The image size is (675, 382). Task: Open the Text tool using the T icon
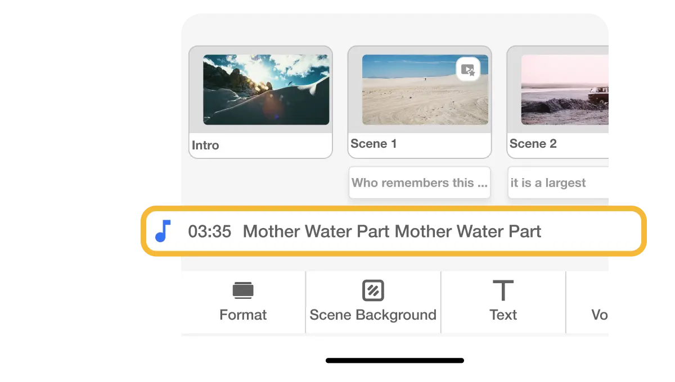(x=502, y=291)
